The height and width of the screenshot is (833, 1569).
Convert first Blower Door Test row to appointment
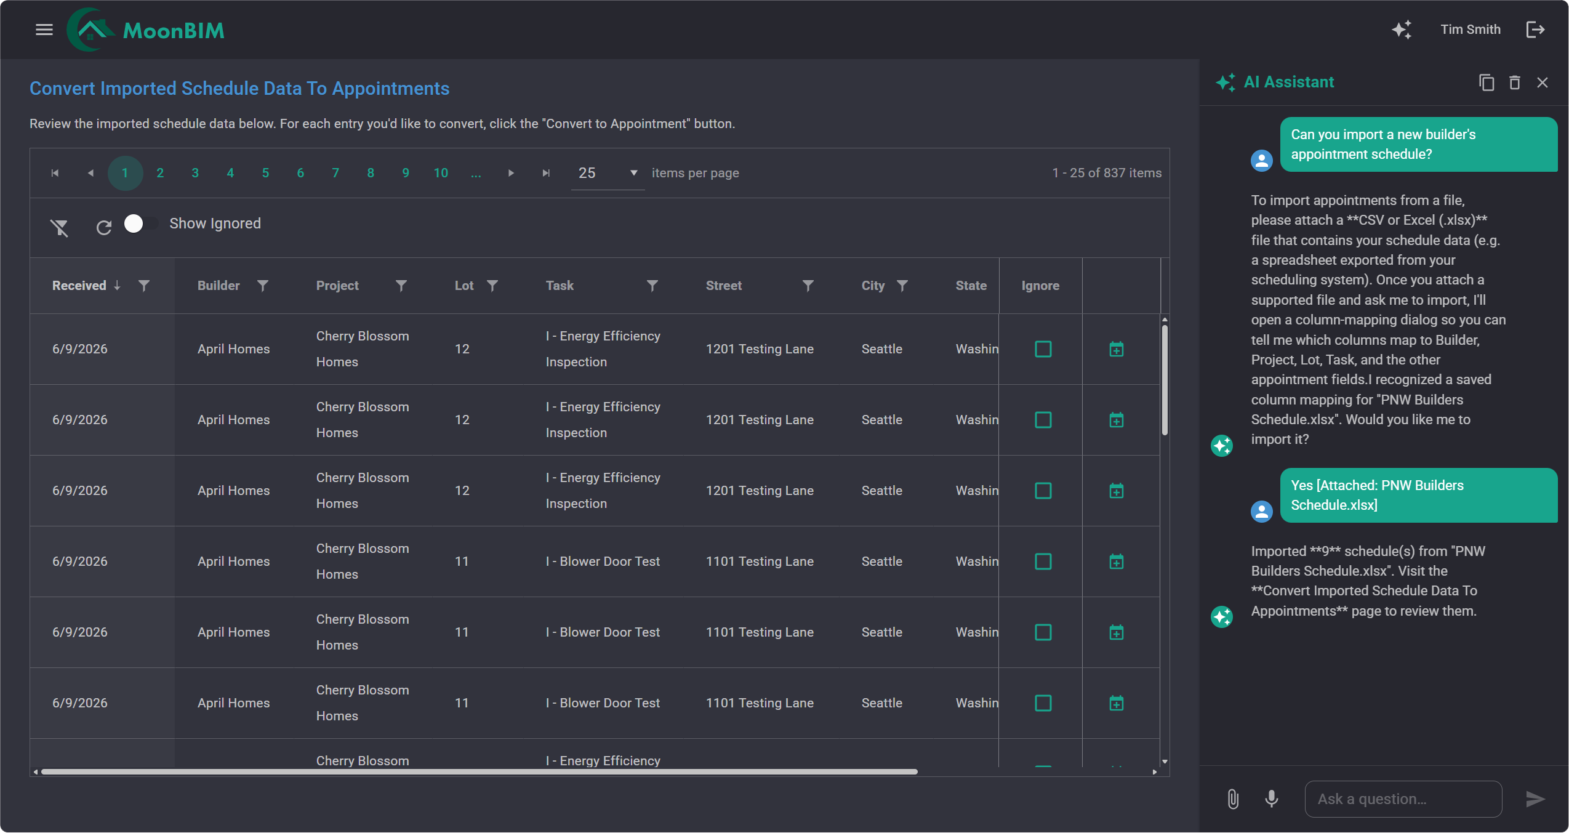pyautogui.click(x=1117, y=561)
